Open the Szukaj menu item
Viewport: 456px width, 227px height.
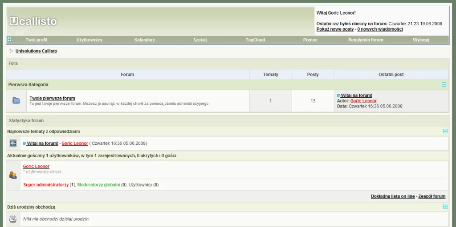(200, 40)
